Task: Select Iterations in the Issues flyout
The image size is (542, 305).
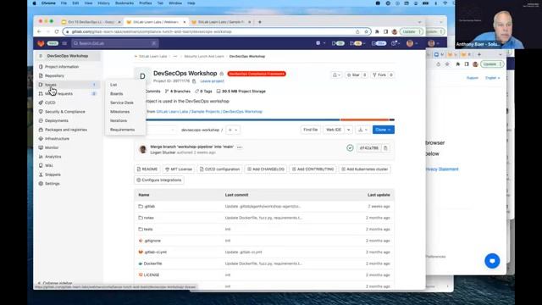Action: tap(119, 120)
